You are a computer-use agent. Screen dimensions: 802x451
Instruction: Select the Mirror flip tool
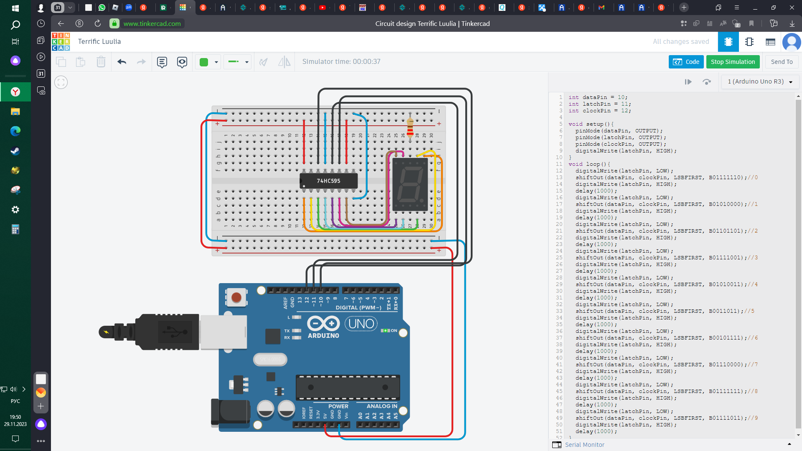click(x=284, y=61)
